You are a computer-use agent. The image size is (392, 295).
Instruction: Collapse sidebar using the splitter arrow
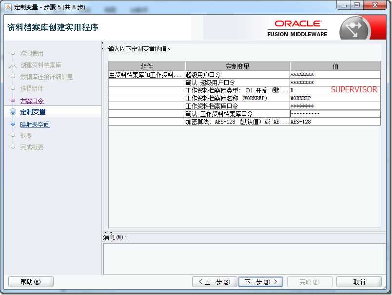coord(102,43)
